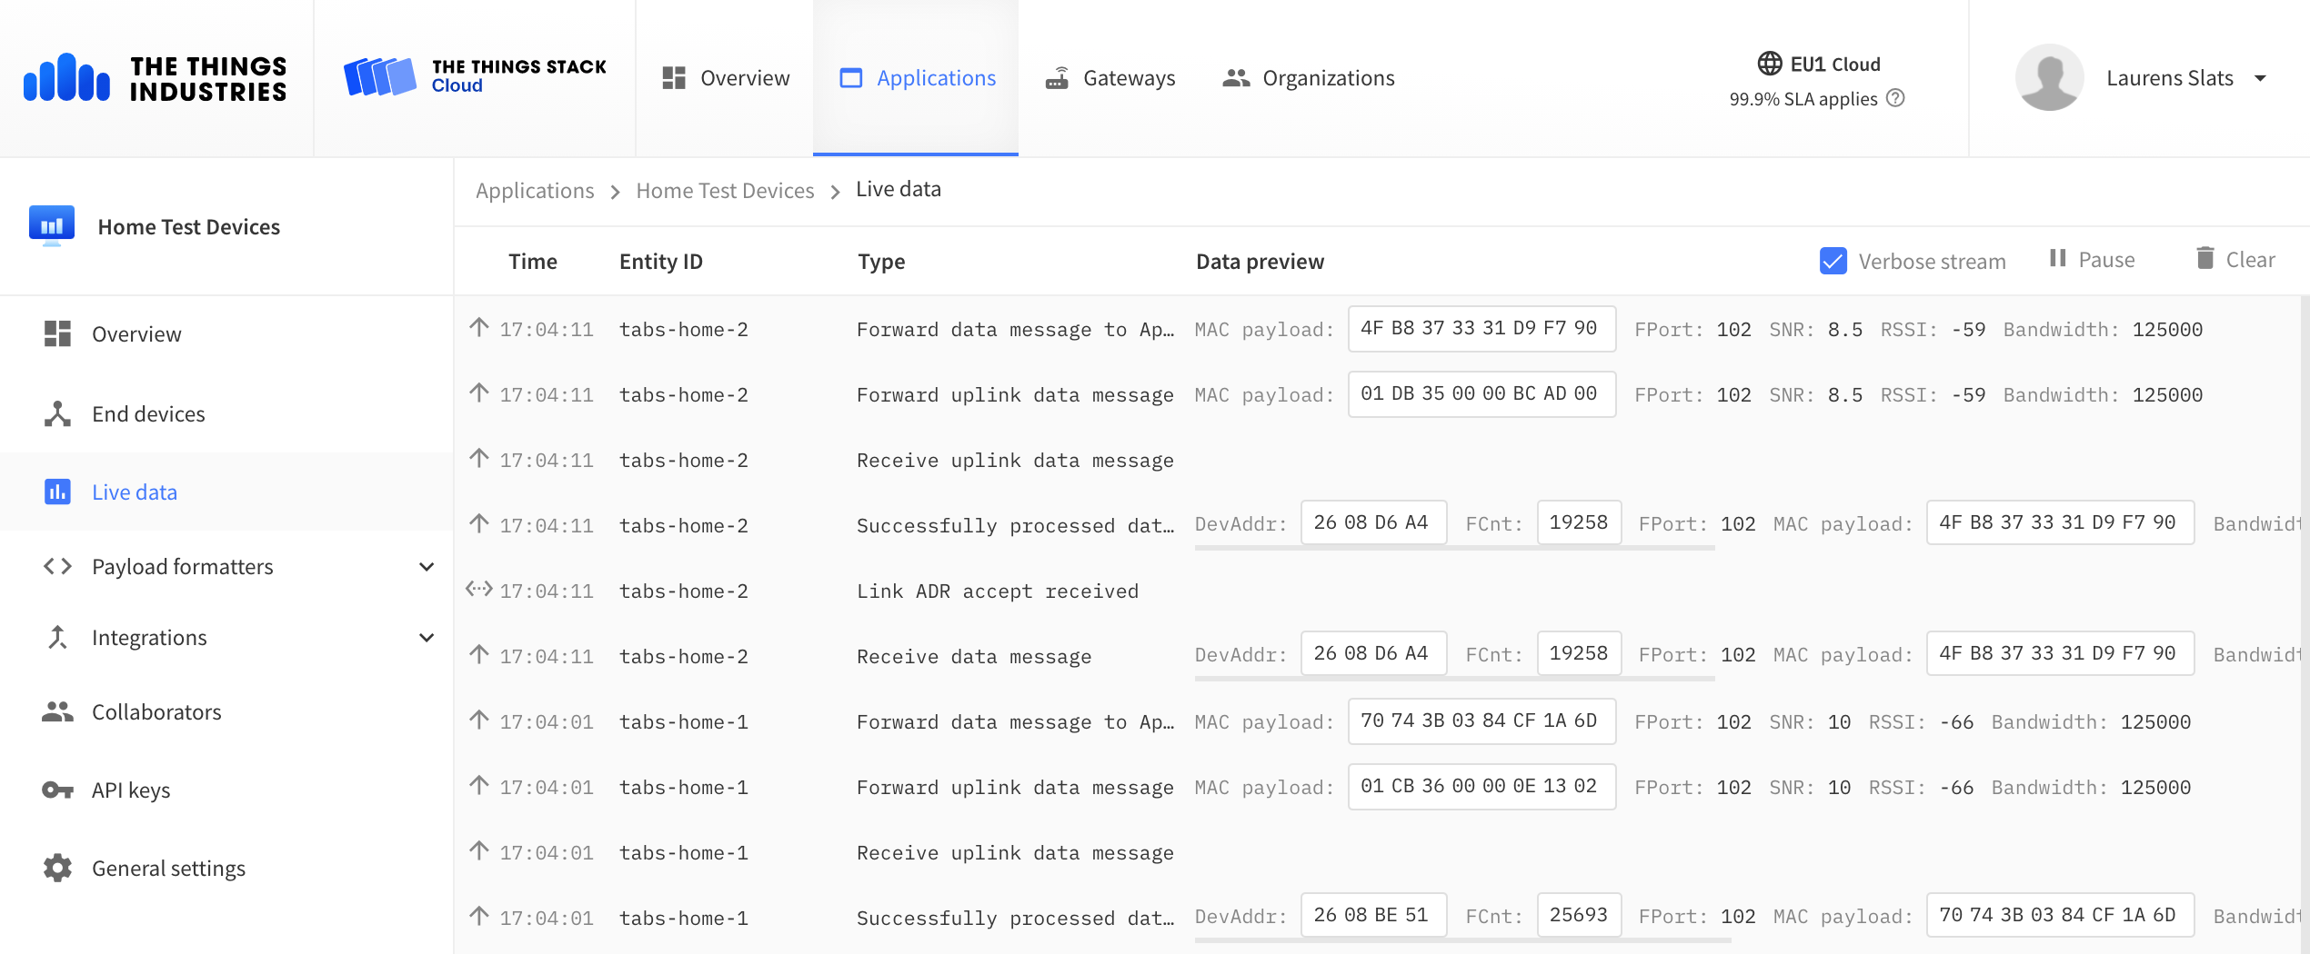Click the Collaborators people icon
Image resolution: width=2310 pixels, height=954 pixels.
57,712
